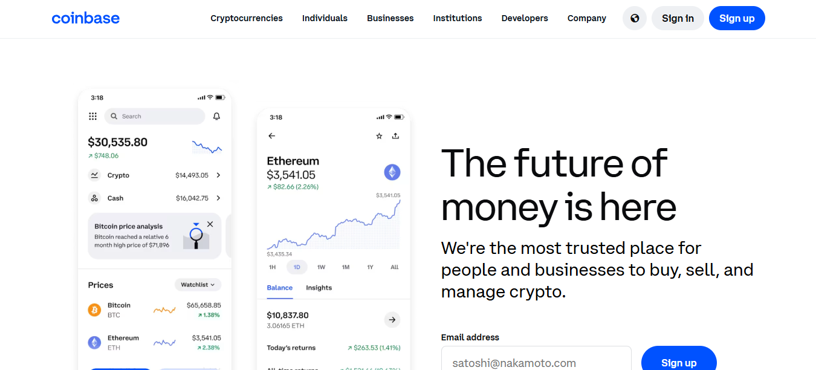Expand the Crypto balance row chevron

tap(218, 175)
